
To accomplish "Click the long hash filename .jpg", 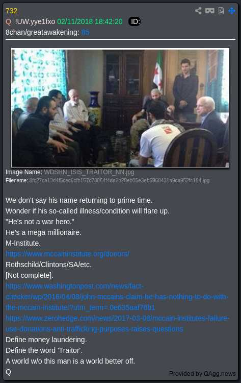I will tap(119, 180).
